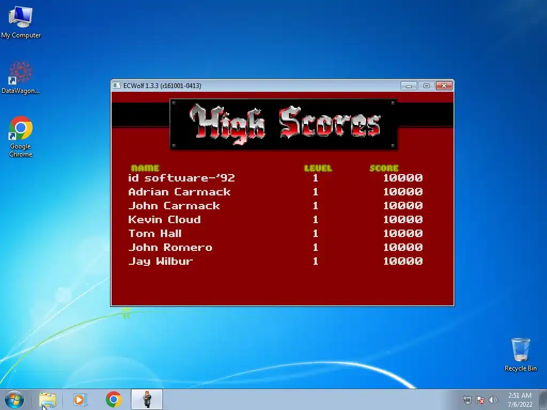Click the LEVEL column header

[318, 168]
